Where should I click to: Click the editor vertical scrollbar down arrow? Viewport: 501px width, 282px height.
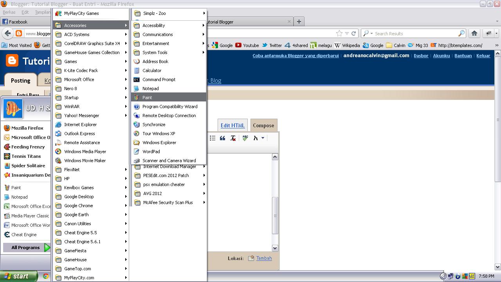(x=275, y=248)
